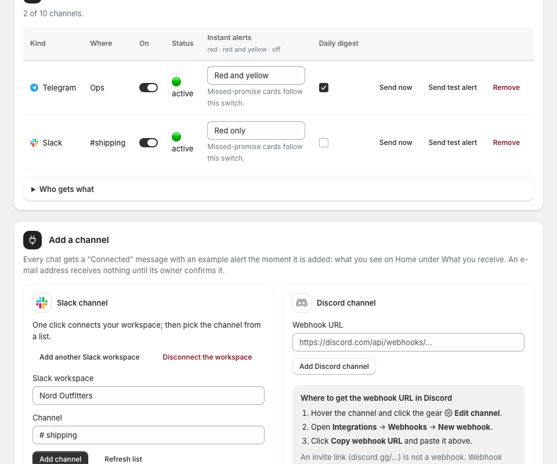Toggle the Telegram Ops channel switch off
Screen dimensions: 557x464
coord(149,88)
